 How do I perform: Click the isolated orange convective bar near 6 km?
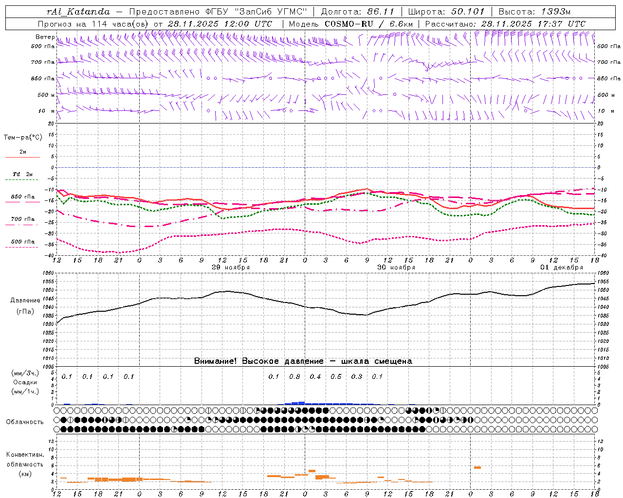(x=477, y=467)
